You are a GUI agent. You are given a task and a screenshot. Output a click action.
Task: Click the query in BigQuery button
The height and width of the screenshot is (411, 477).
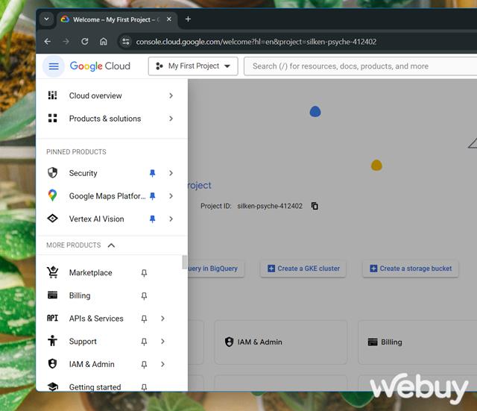coord(215,269)
